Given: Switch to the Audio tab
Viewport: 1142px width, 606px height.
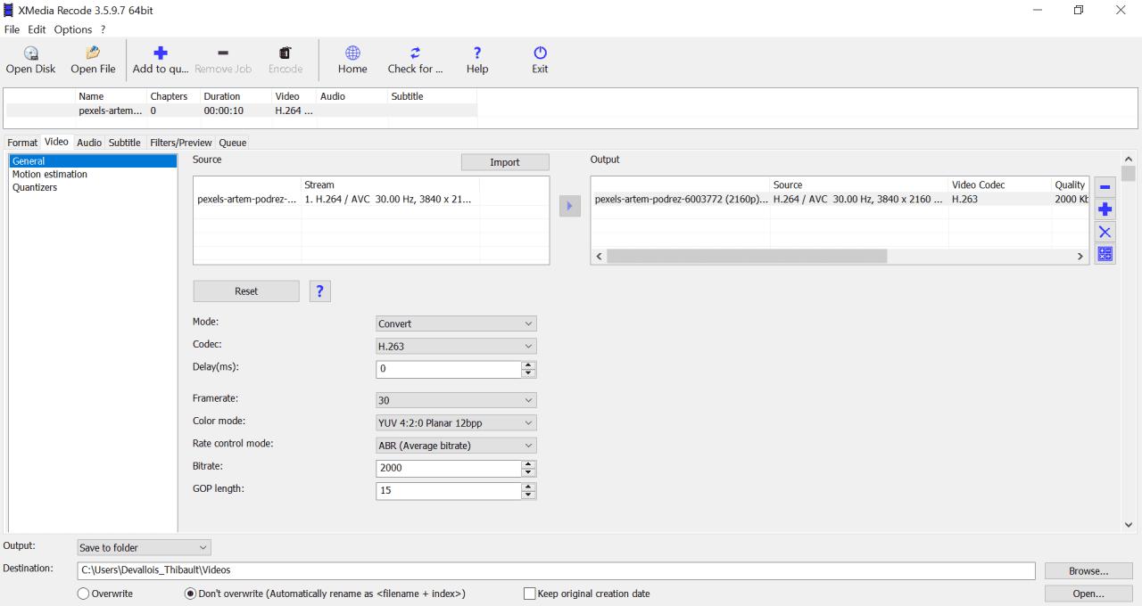Looking at the screenshot, I should (88, 143).
